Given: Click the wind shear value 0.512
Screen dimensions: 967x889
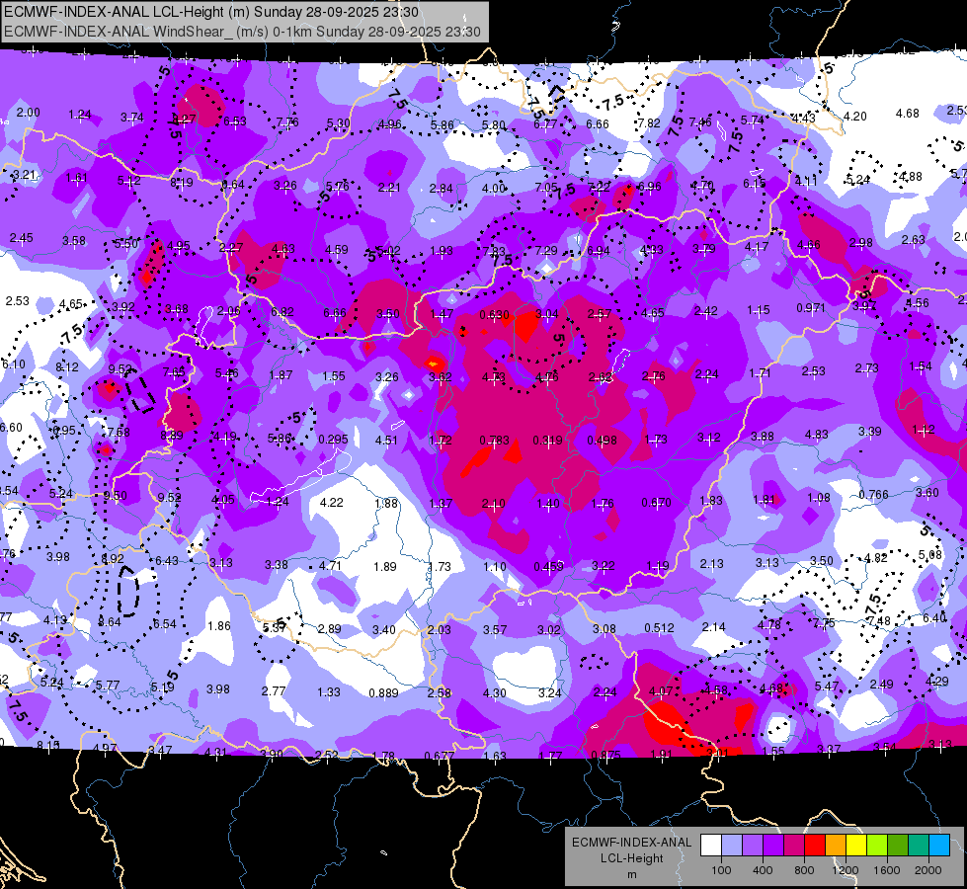Looking at the screenshot, I should [x=659, y=628].
